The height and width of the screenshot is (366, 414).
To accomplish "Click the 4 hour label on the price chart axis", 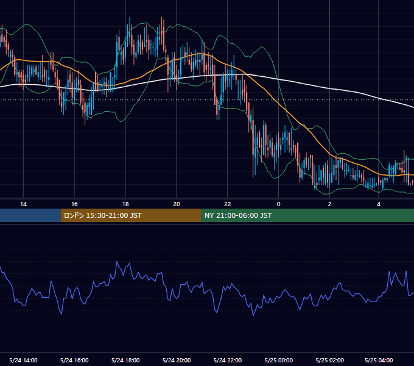I will coord(379,204).
